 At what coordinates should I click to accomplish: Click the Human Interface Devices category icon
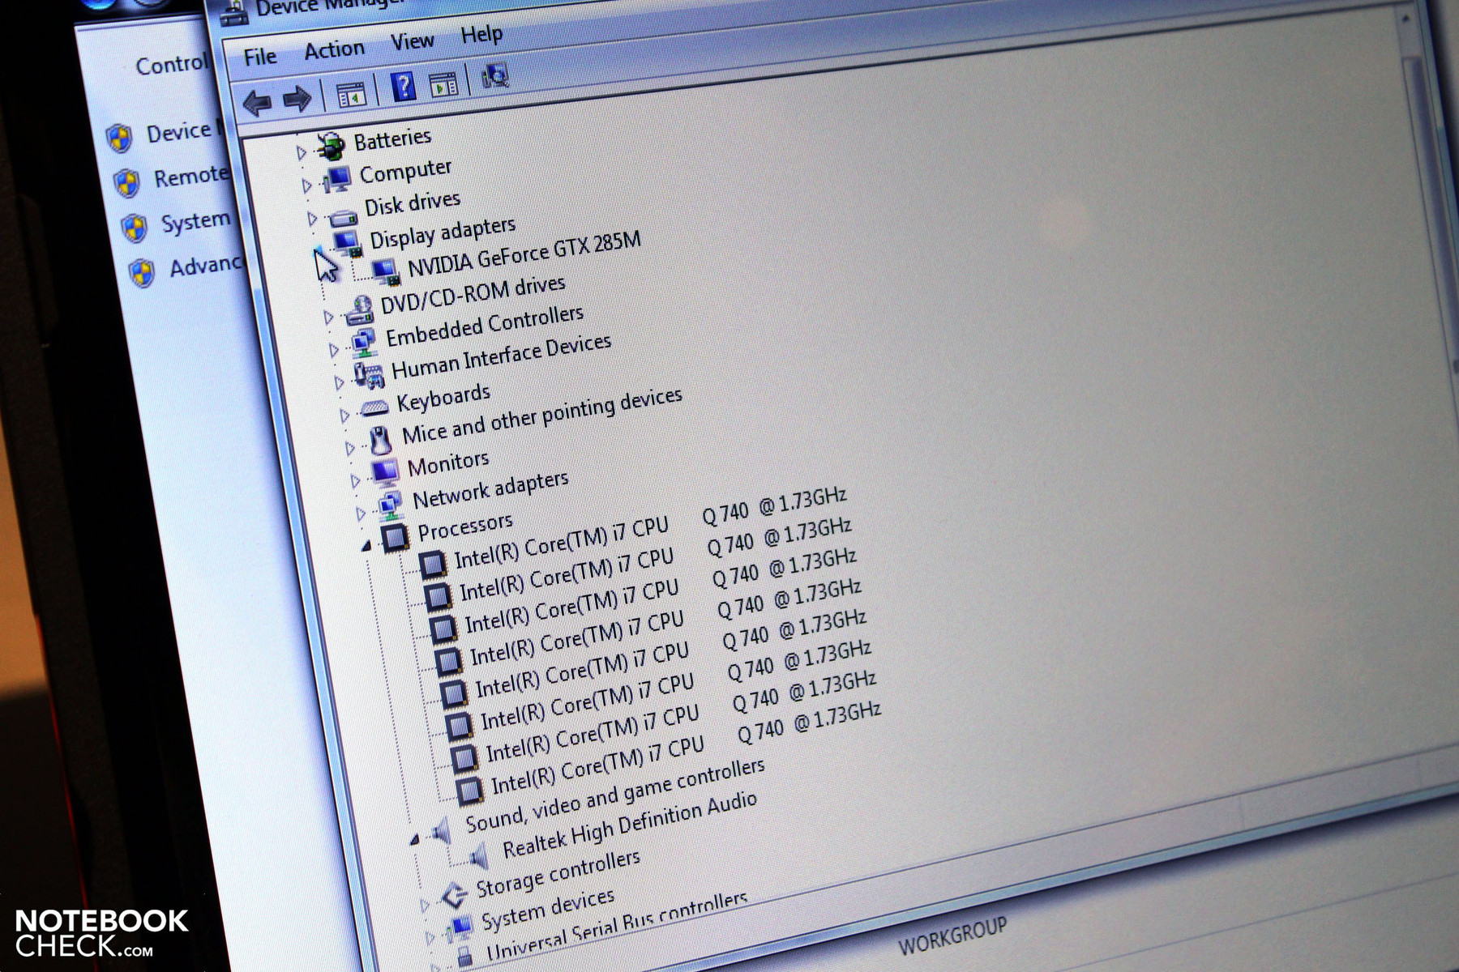369,375
